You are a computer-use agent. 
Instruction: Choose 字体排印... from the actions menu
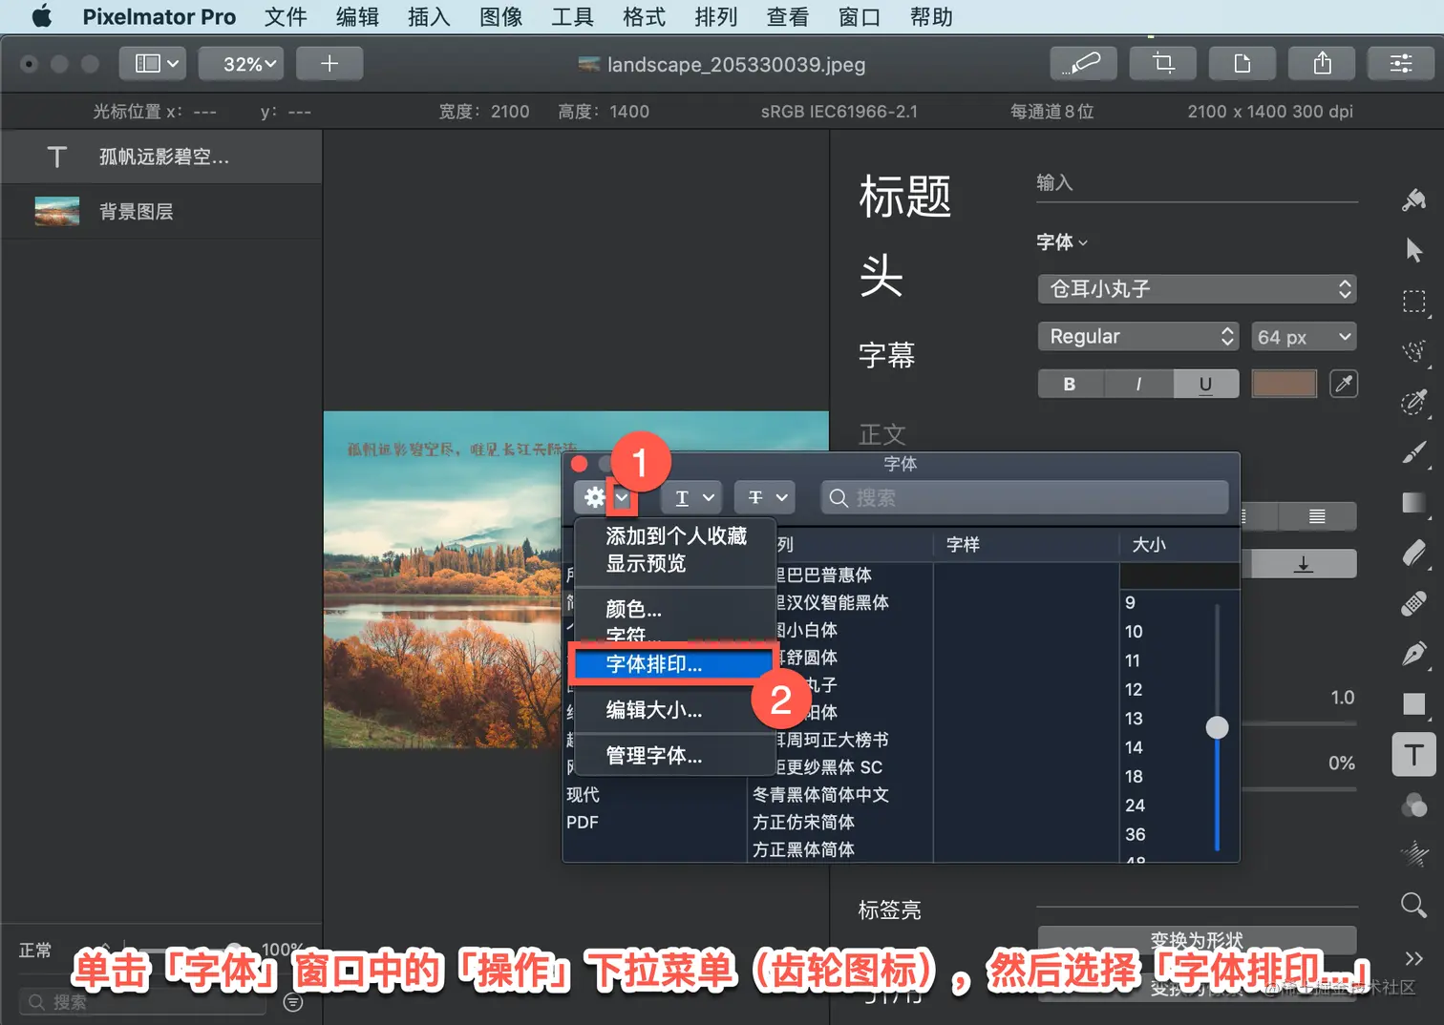coord(674,664)
